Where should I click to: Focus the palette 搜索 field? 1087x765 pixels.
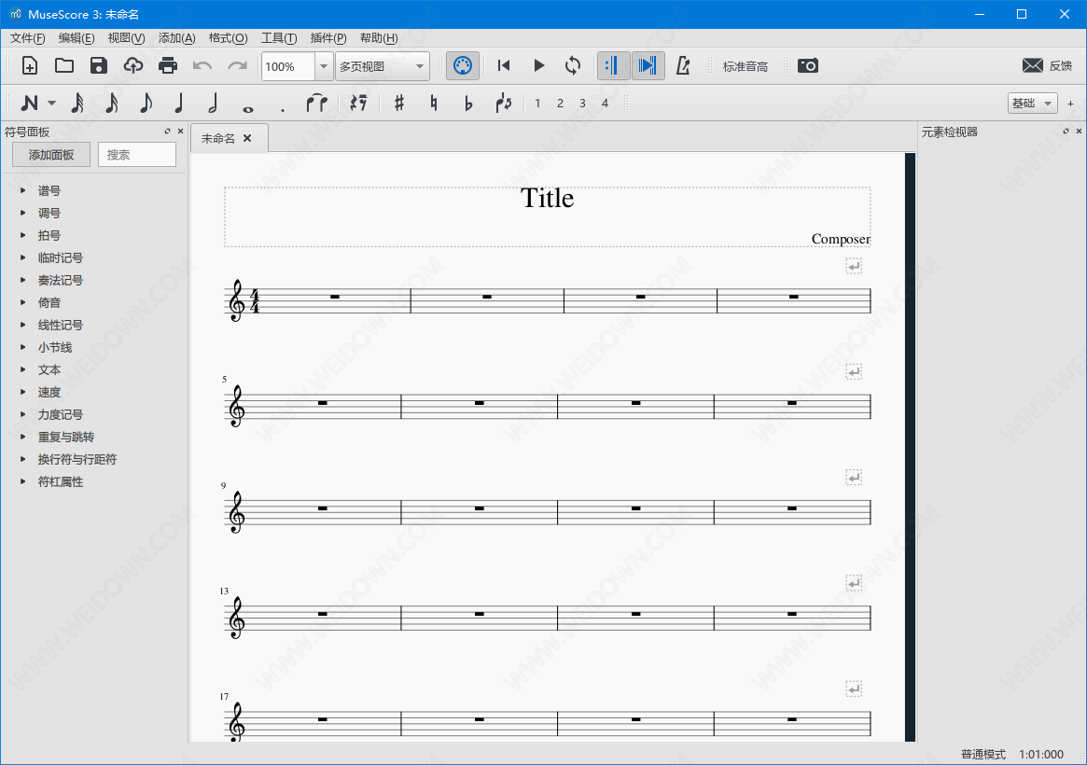[x=136, y=155]
